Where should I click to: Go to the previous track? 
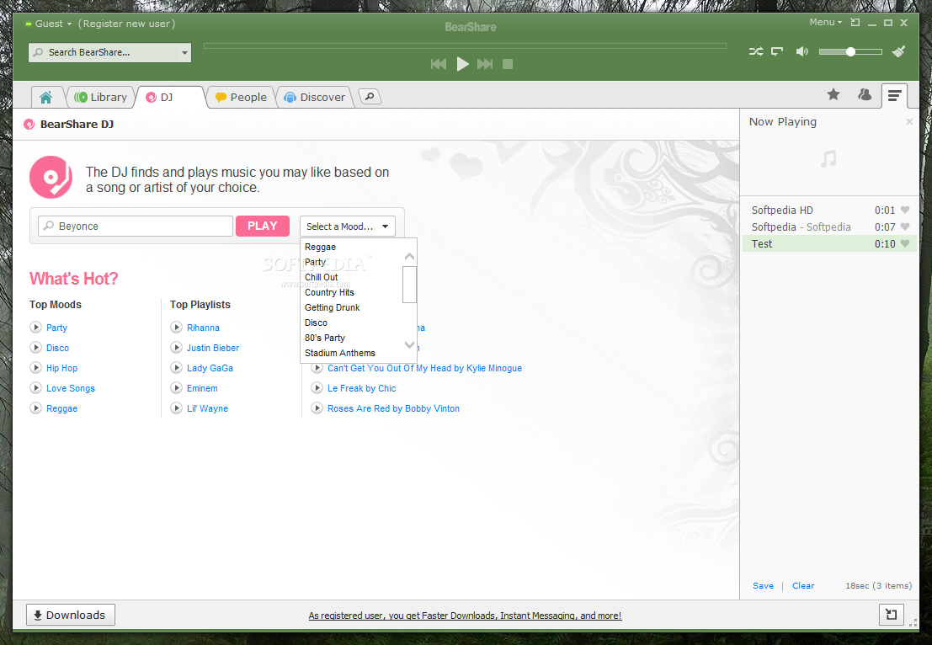(439, 64)
